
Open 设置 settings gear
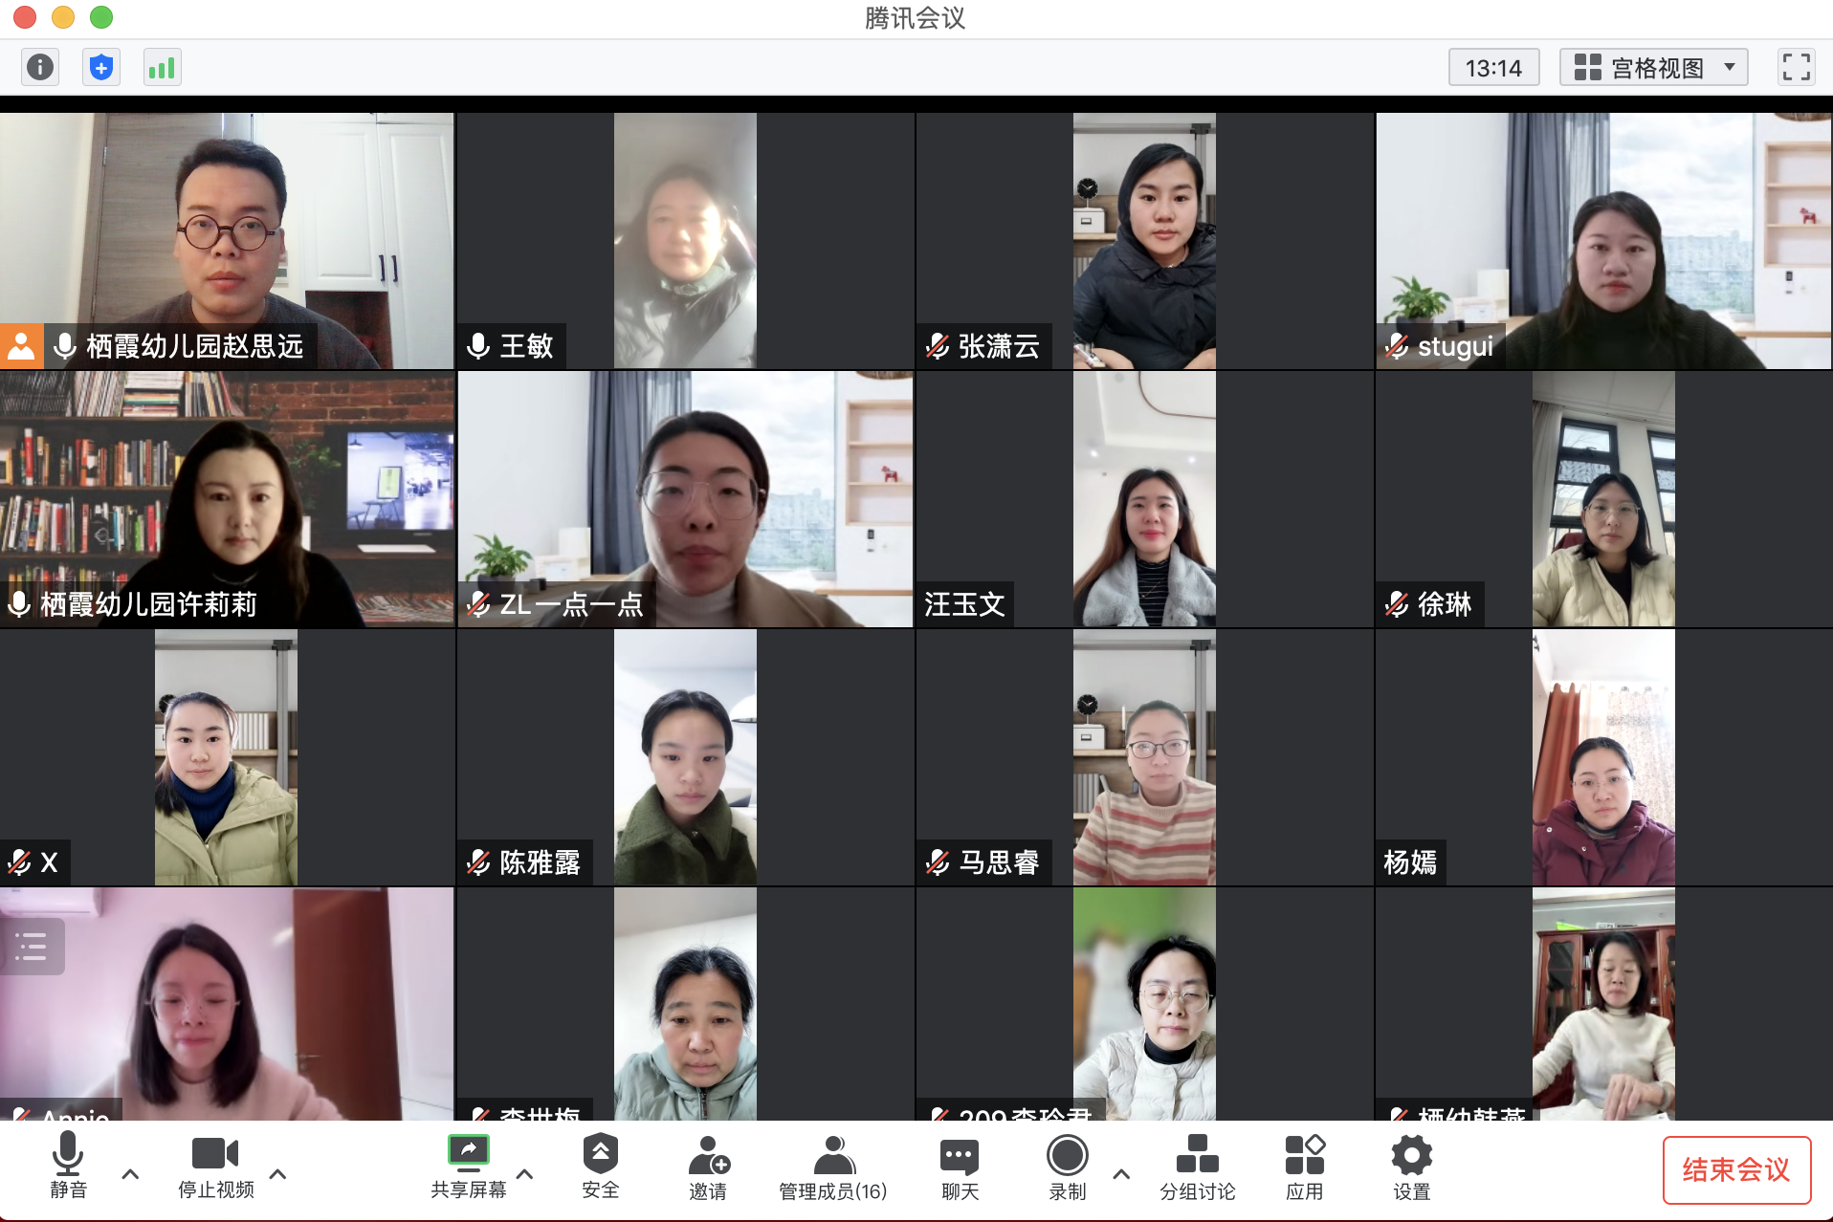click(x=1411, y=1167)
